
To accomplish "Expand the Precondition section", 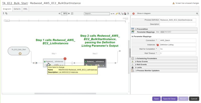I will coord(136,29).
